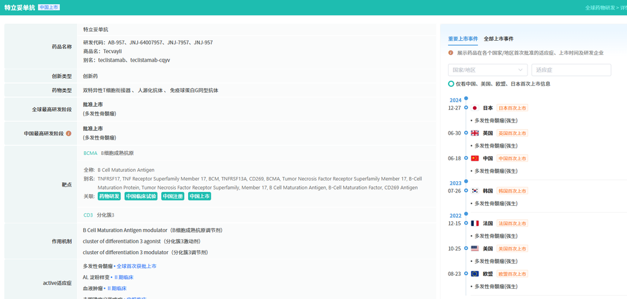Click the 药物研发 related tag
The width and height of the screenshot is (627, 299).
point(109,196)
